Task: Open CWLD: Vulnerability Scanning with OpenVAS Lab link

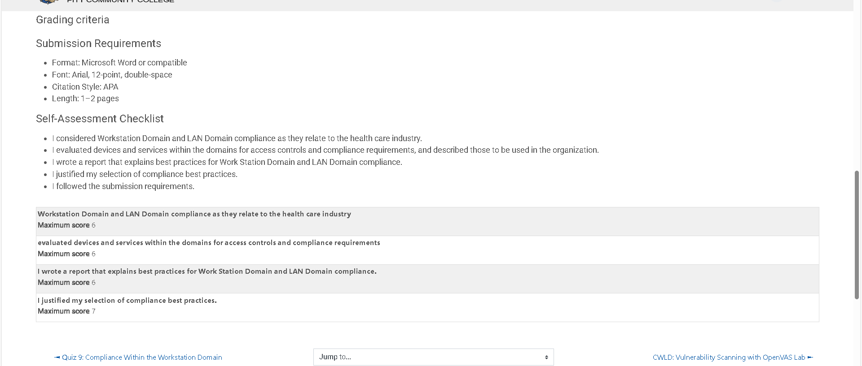Action: (x=729, y=357)
